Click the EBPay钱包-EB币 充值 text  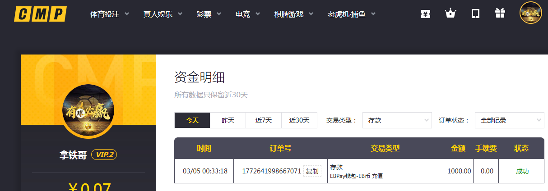[357, 176]
